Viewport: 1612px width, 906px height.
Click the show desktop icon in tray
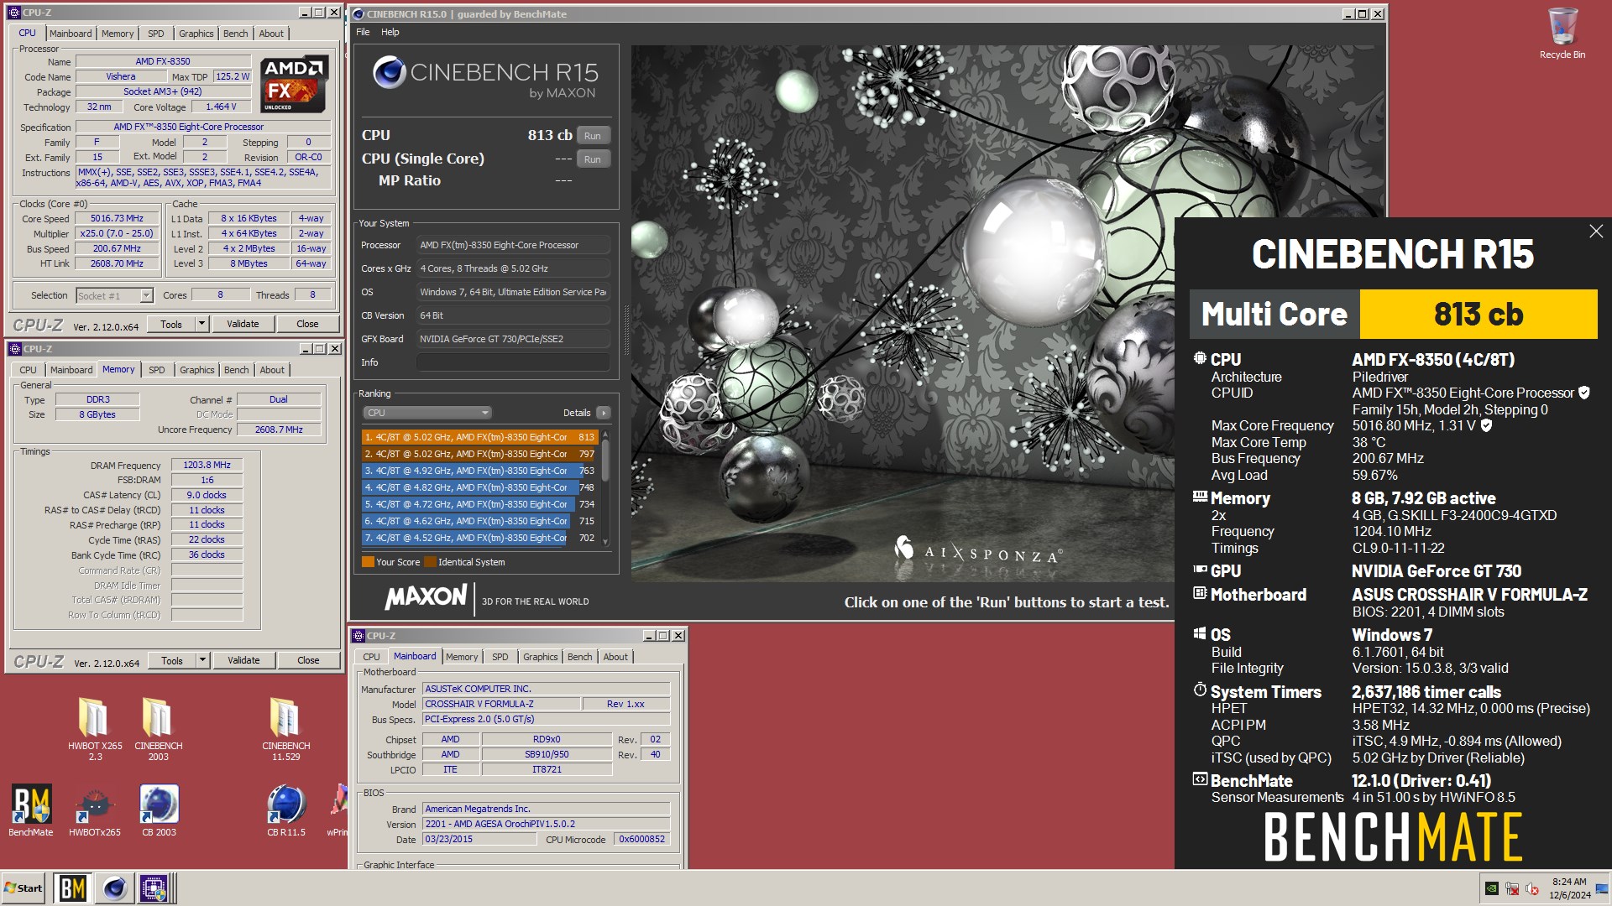pos(1602,888)
